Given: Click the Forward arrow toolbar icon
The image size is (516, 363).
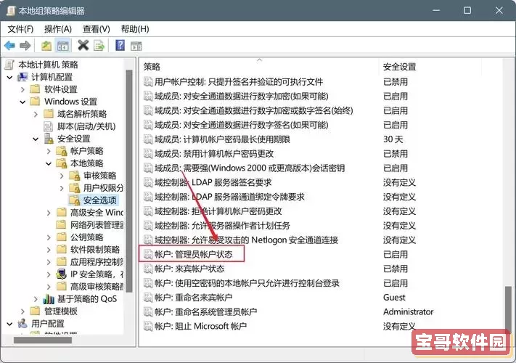Looking at the screenshot, I should (25, 46).
